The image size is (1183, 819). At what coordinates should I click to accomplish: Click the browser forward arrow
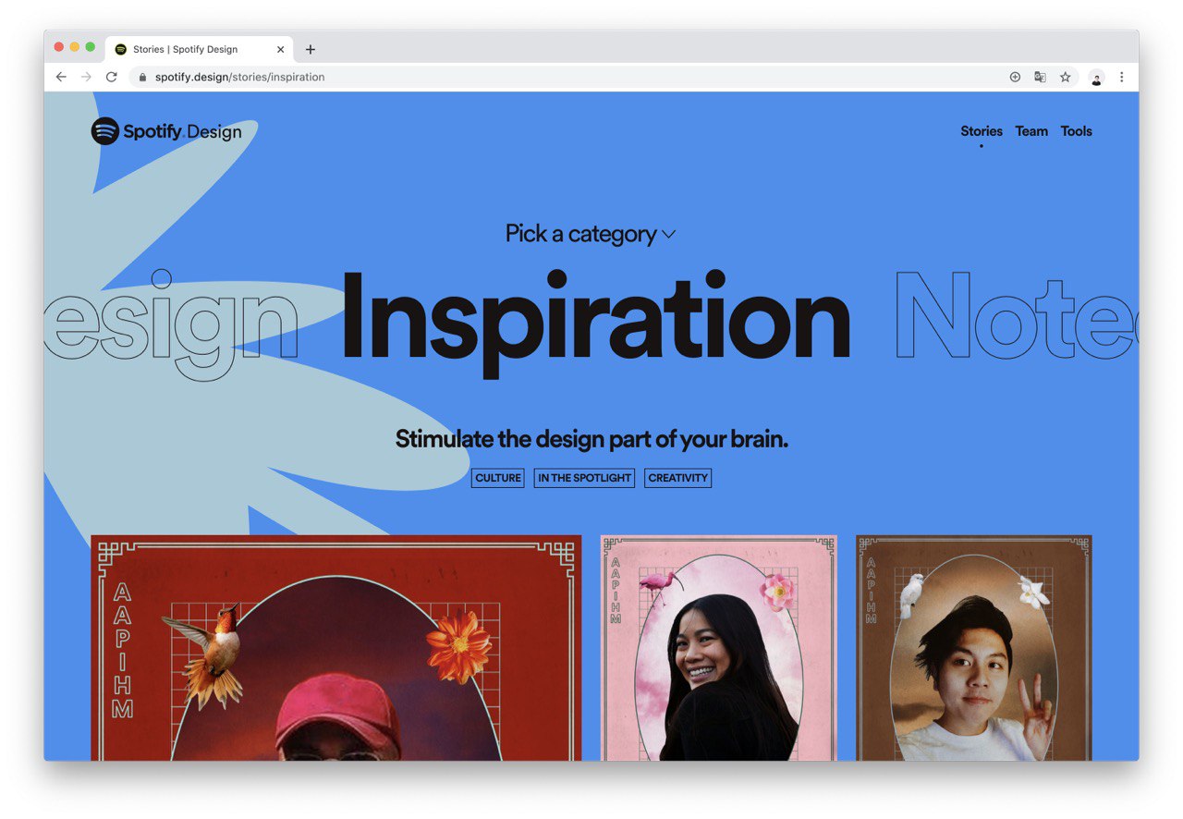[x=86, y=77]
